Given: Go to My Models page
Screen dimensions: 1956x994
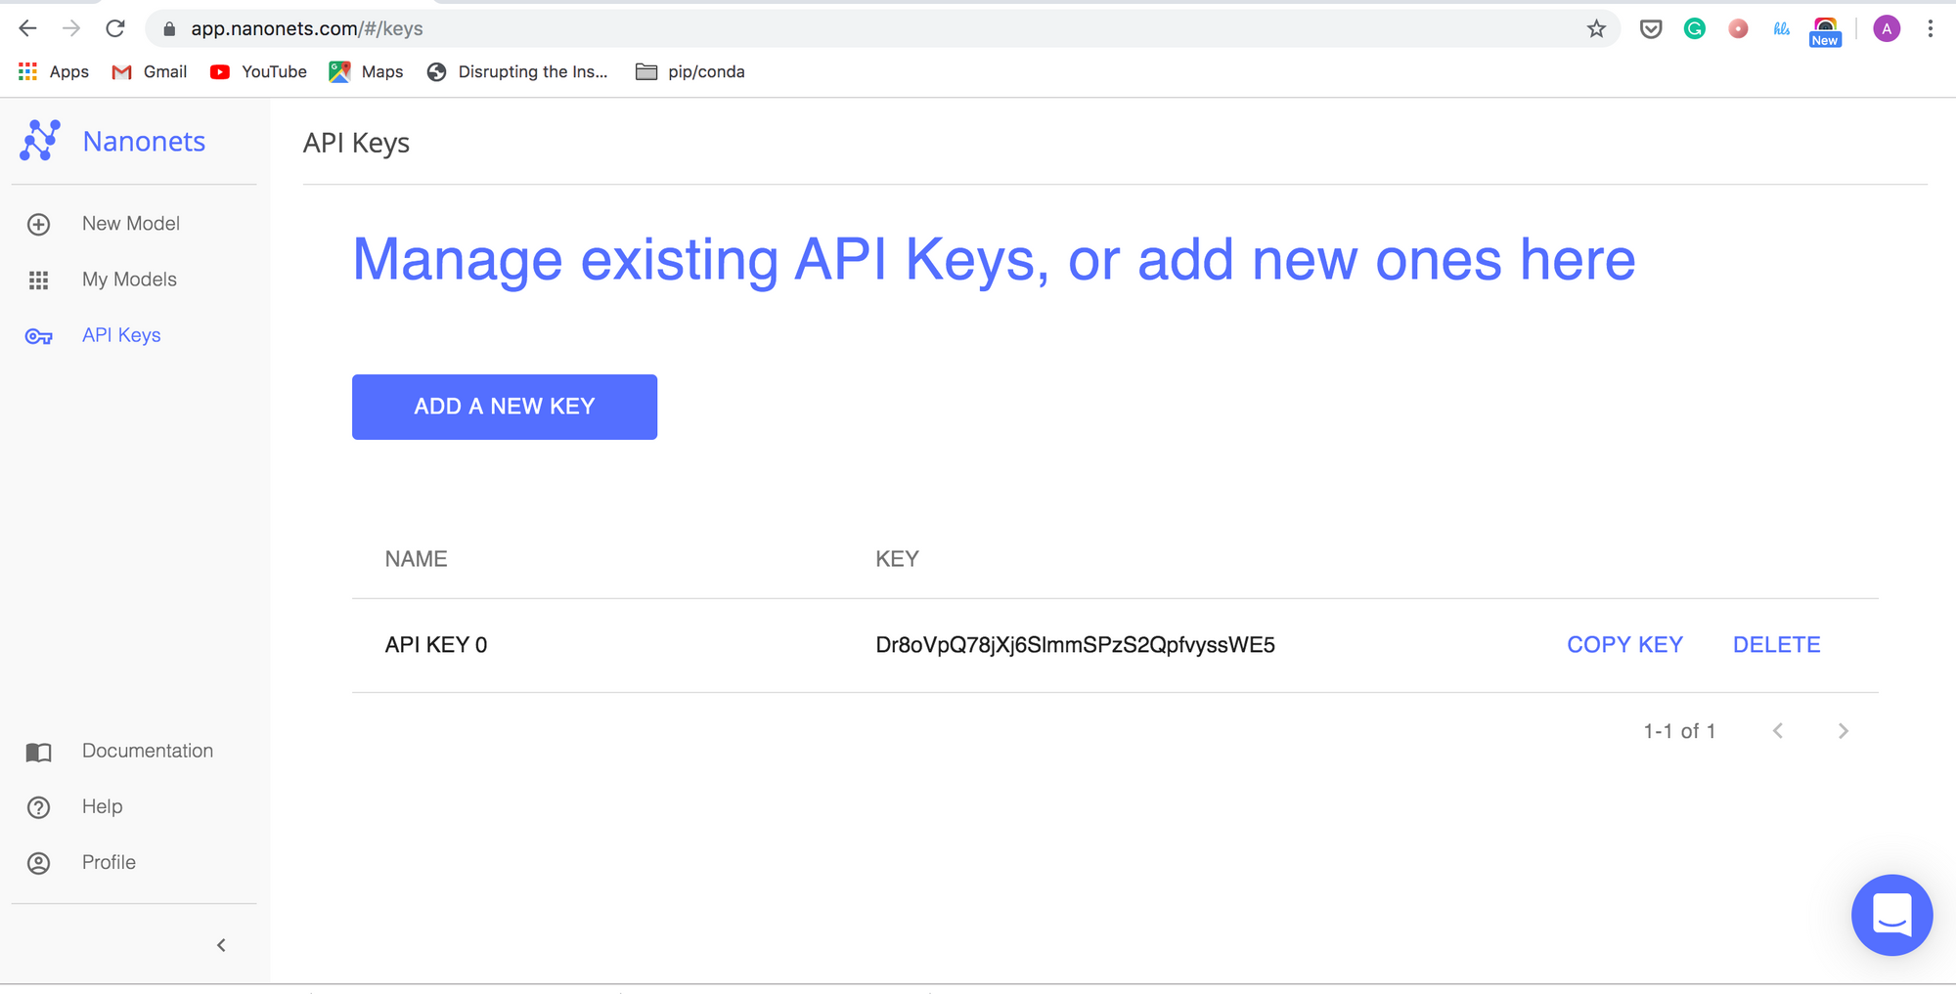Looking at the screenshot, I should pyautogui.click(x=129, y=280).
